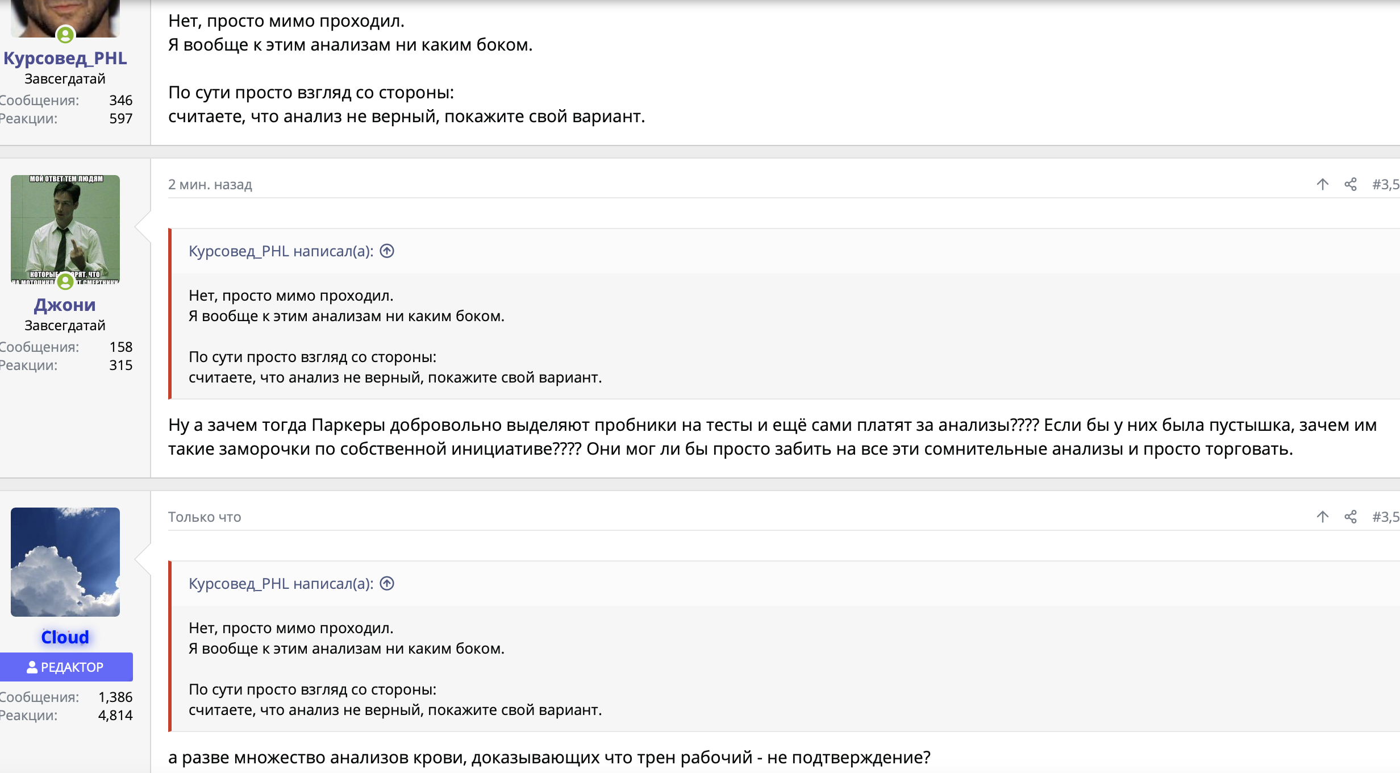Open 'Только что' post timestamp

pos(205,517)
